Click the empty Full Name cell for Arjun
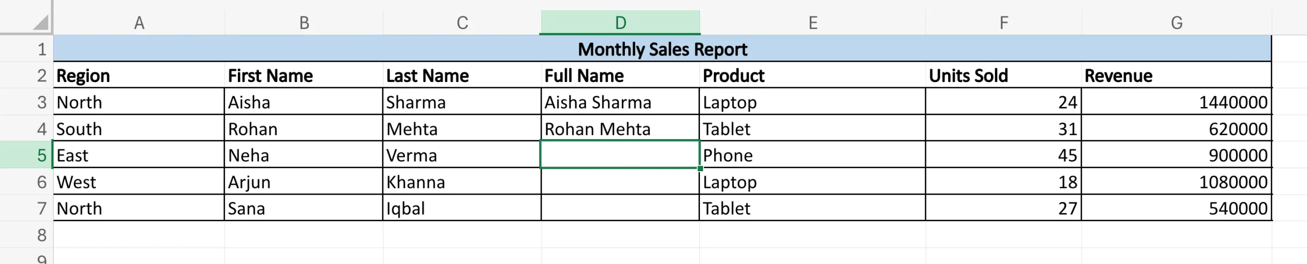1307x264 pixels. [620, 181]
